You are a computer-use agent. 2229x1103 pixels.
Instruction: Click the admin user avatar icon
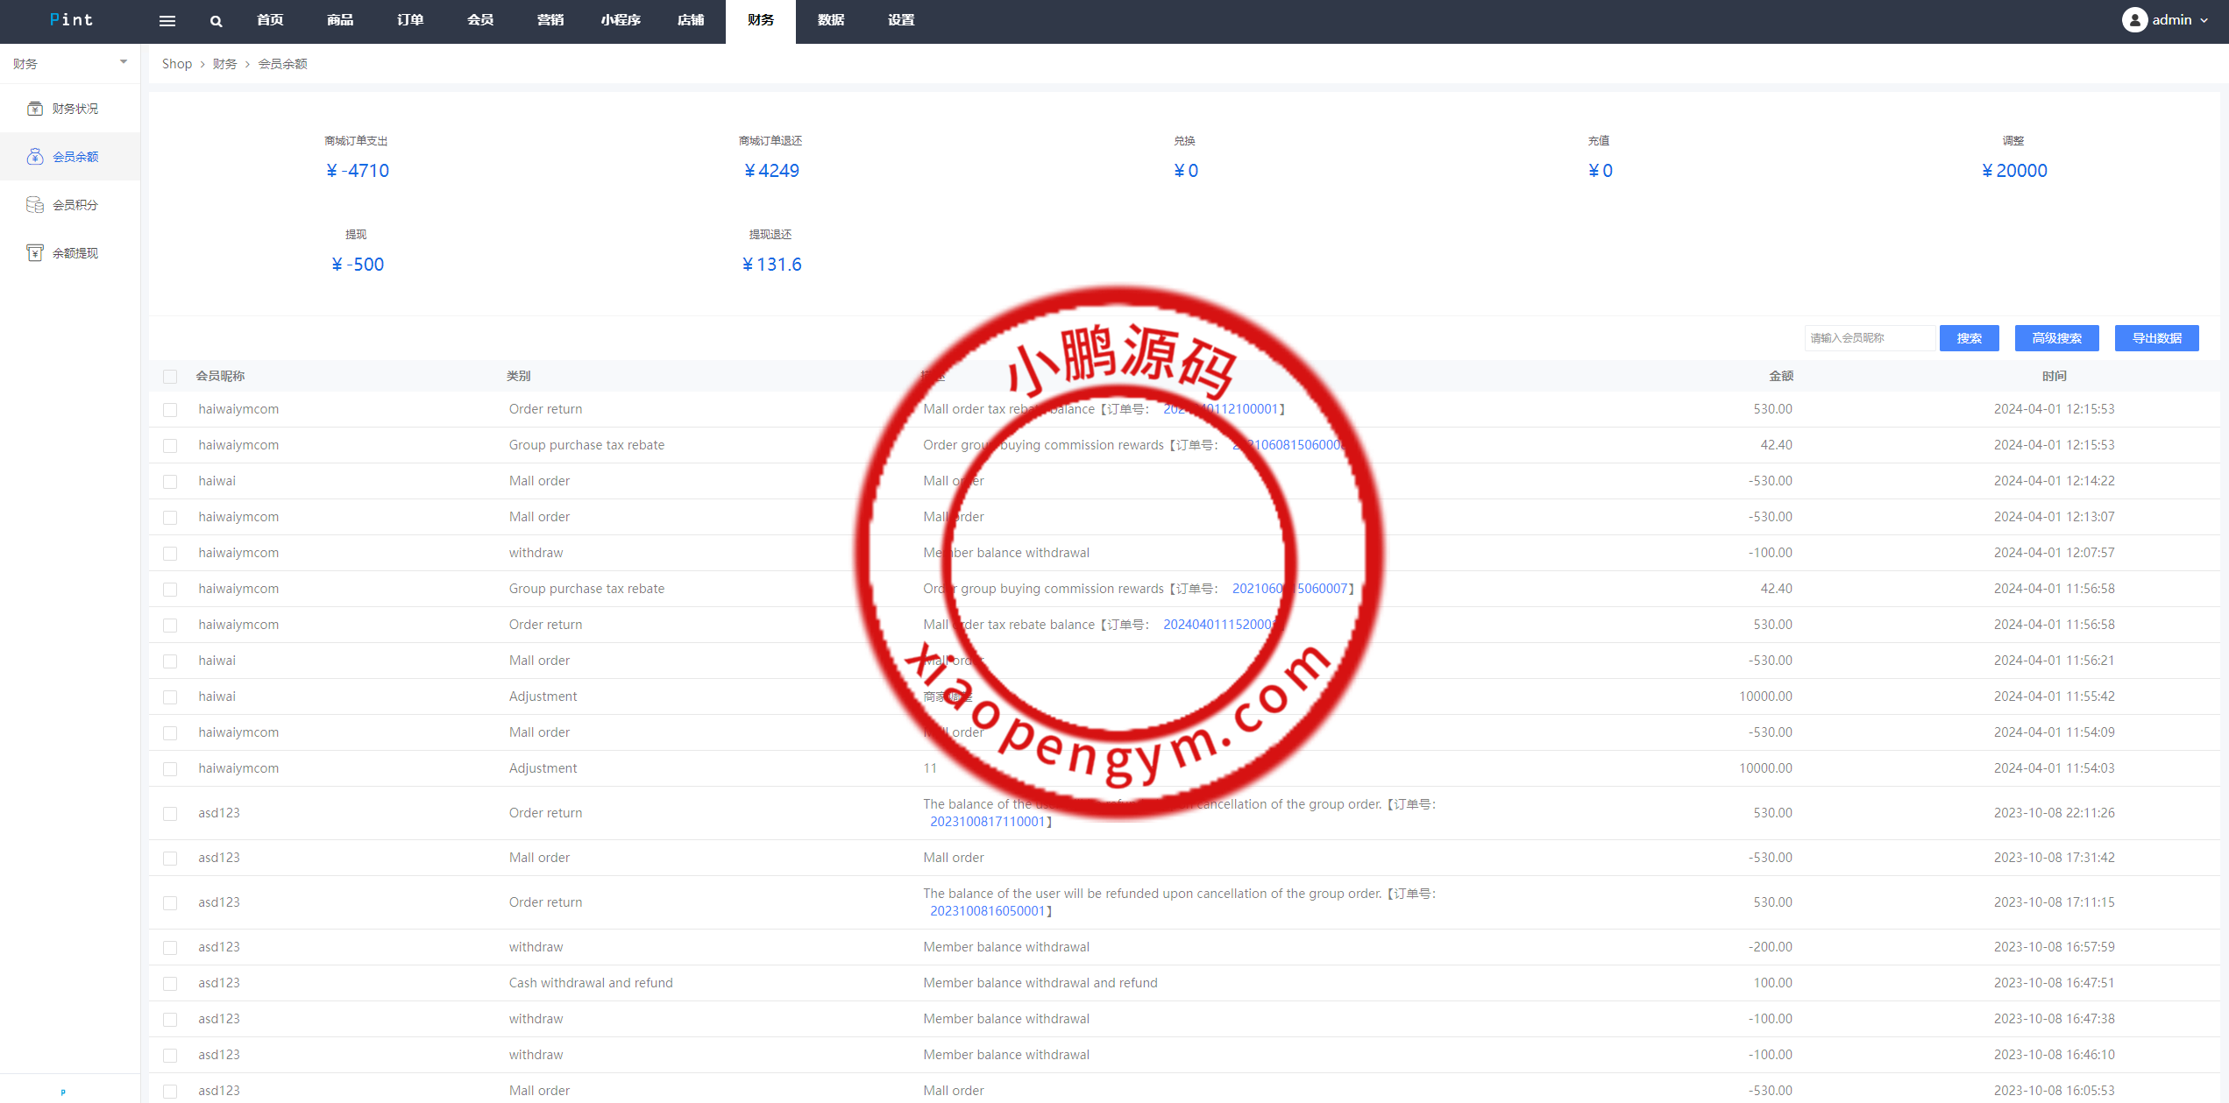click(2133, 20)
